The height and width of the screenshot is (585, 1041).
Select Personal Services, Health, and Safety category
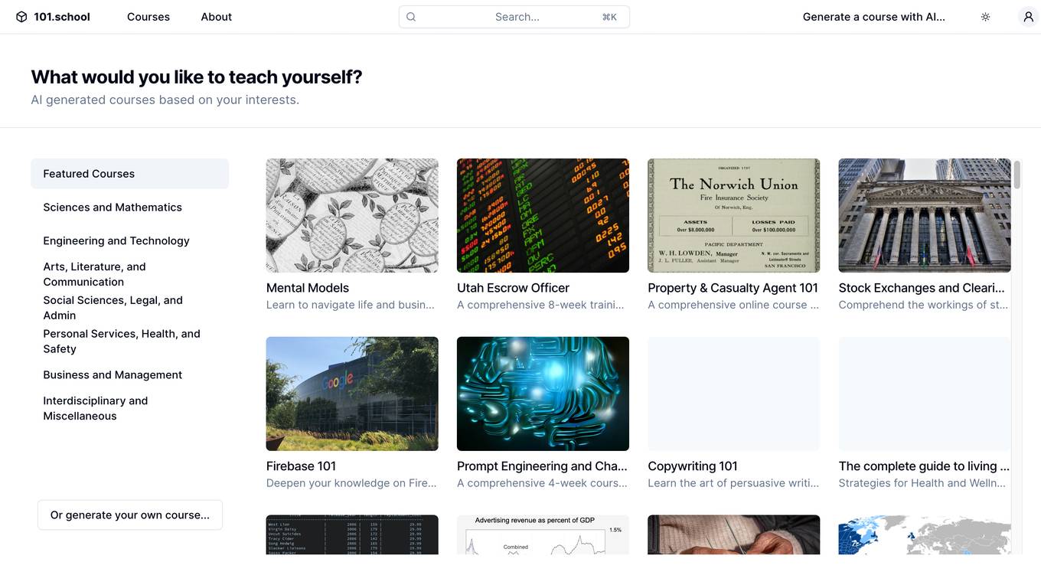click(x=129, y=342)
